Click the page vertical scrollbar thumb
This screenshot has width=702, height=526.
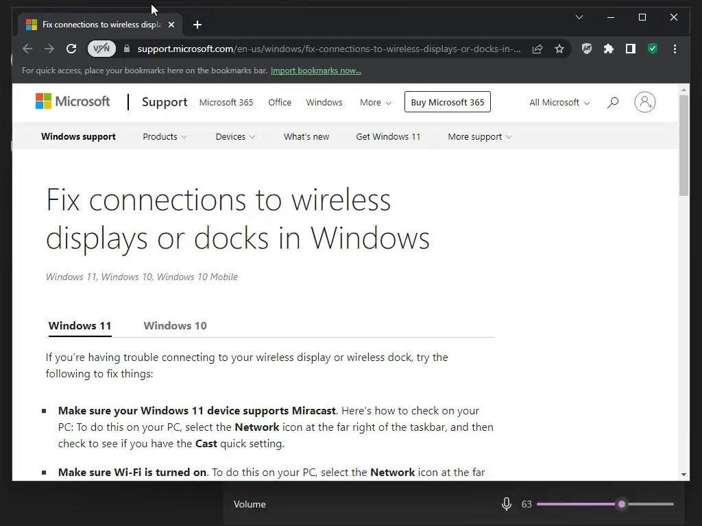point(683,145)
